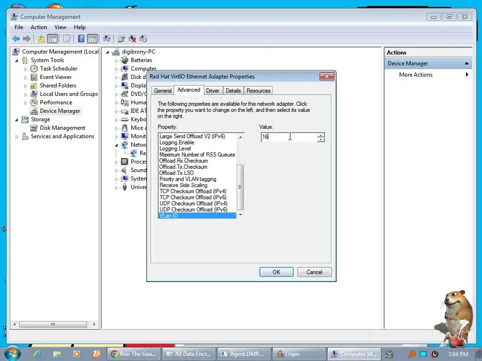Open the View menu

60,27
